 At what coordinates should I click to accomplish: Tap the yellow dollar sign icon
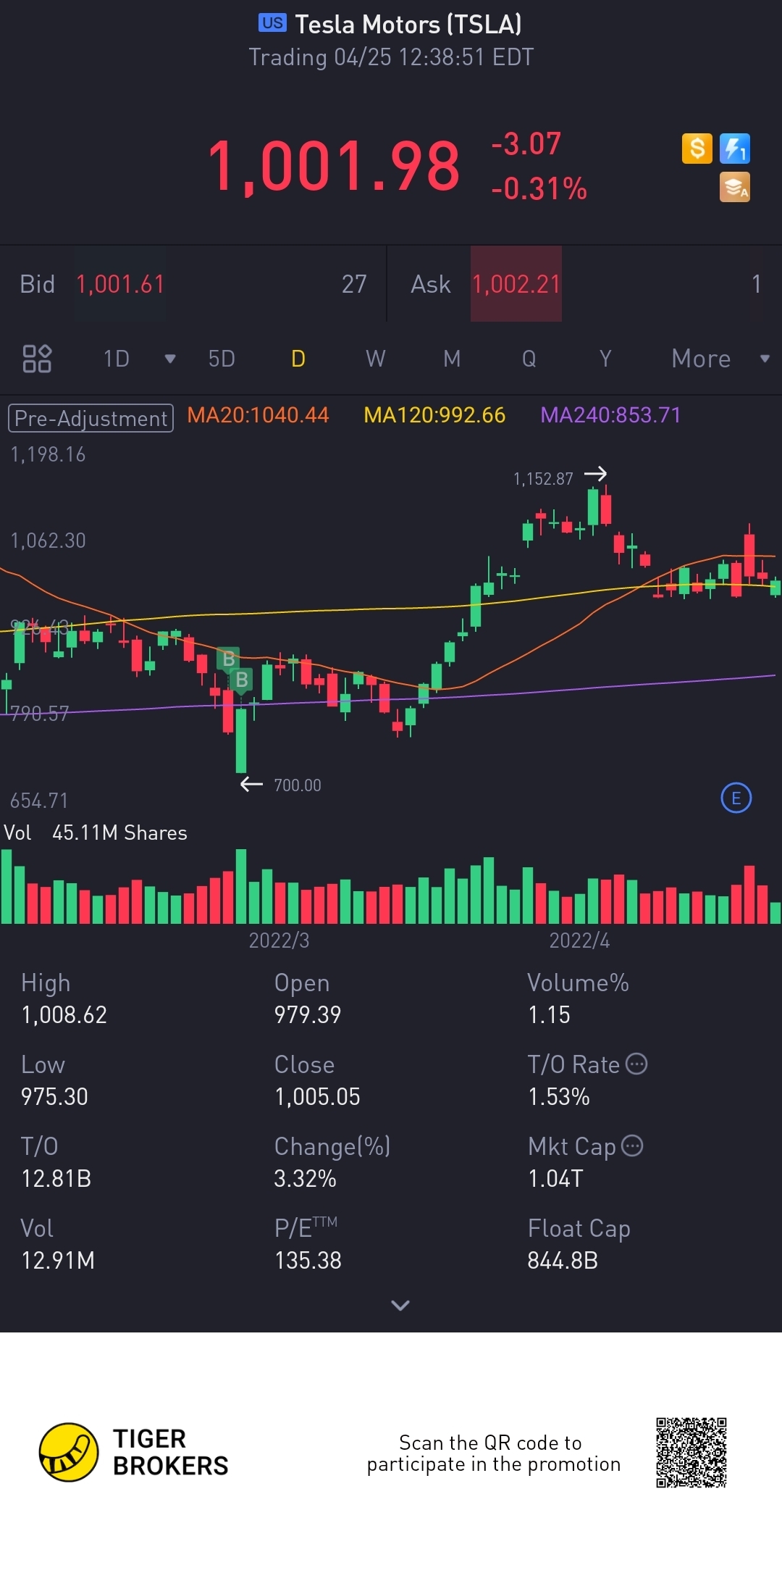point(697,149)
